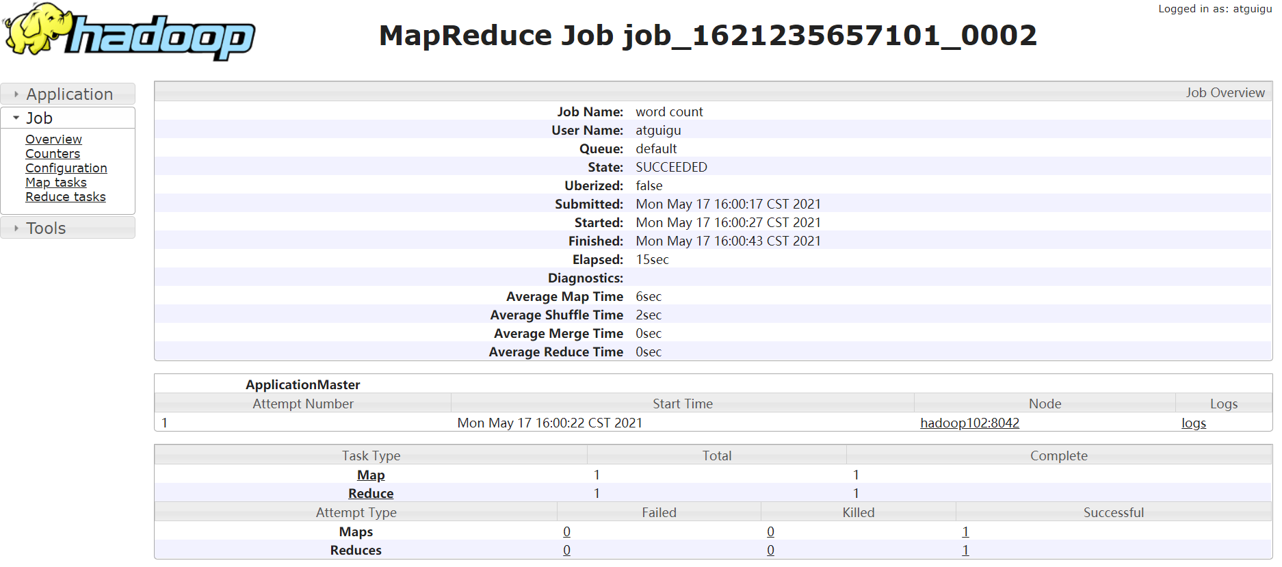Select the Average Map Time '6sec'

click(x=649, y=296)
